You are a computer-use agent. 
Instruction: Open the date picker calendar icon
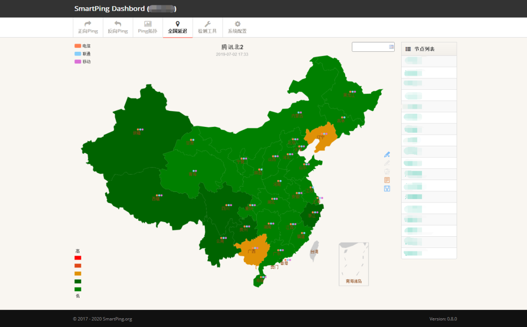tap(391, 47)
